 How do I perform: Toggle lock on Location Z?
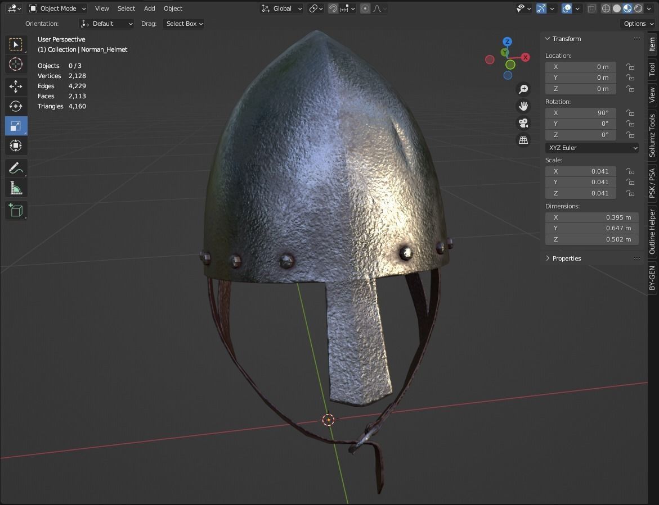(630, 89)
